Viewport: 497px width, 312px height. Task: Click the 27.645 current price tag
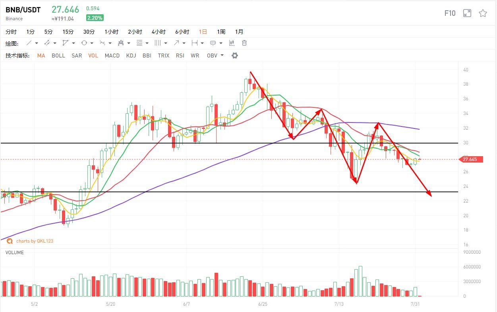tap(471, 159)
